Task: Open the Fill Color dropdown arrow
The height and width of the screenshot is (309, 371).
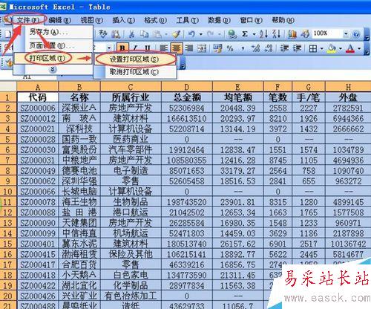Action: (341, 48)
